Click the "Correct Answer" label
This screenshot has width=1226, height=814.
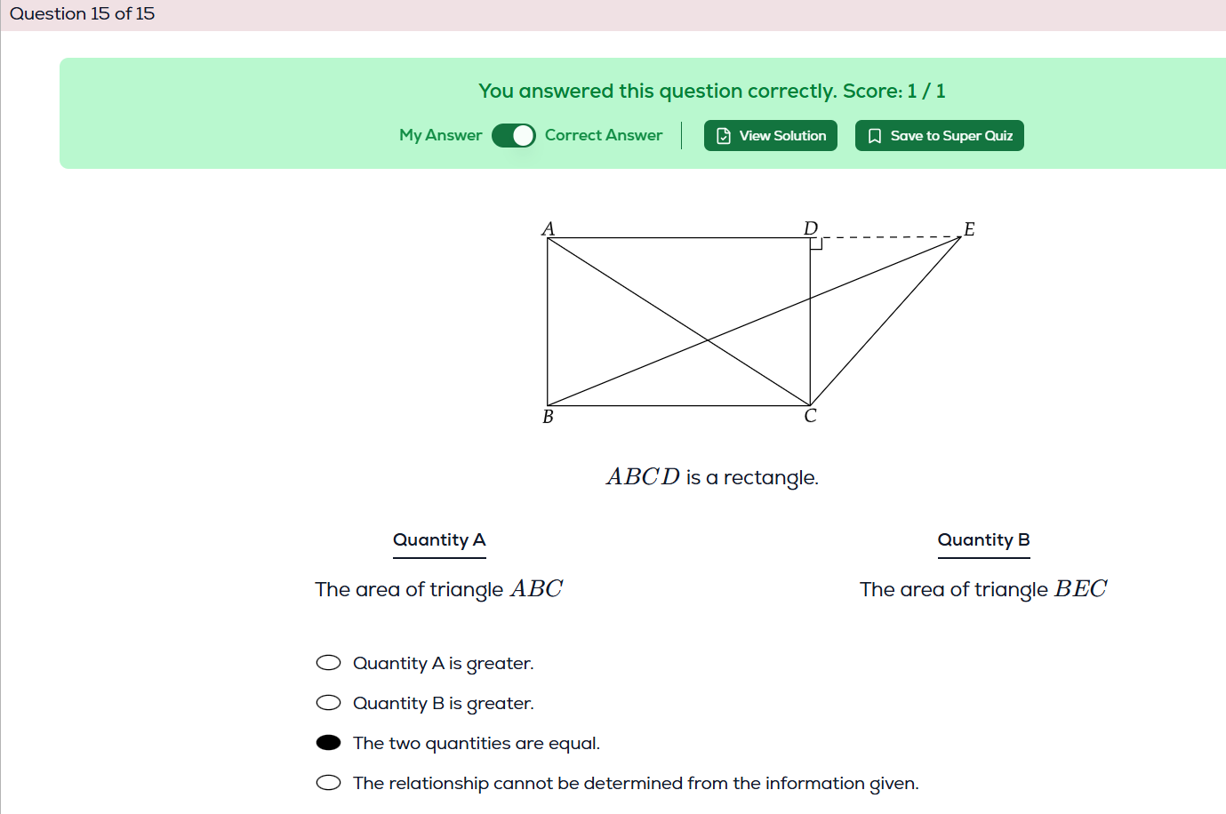(603, 135)
